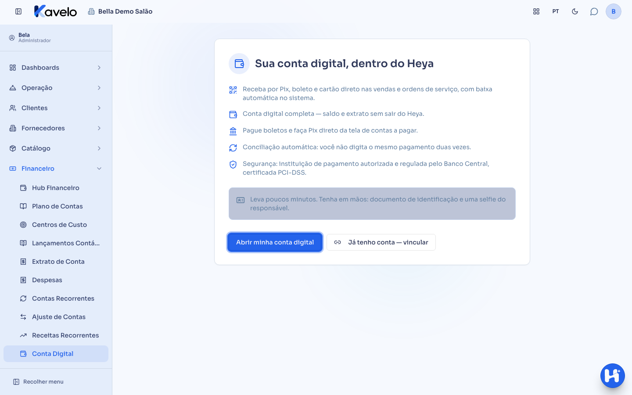
Task: Open the Heya assistant floating button
Action: [x=613, y=376]
